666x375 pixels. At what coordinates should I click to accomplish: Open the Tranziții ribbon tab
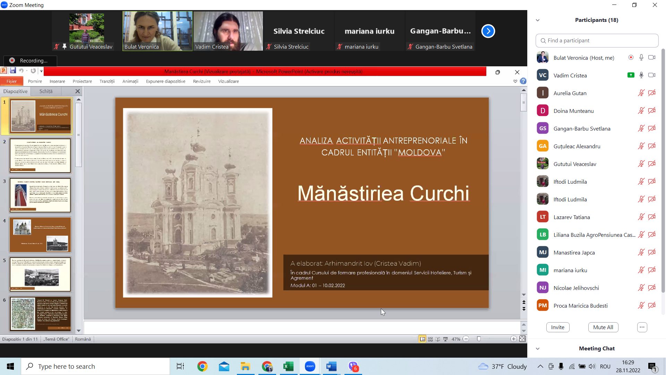click(107, 81)
